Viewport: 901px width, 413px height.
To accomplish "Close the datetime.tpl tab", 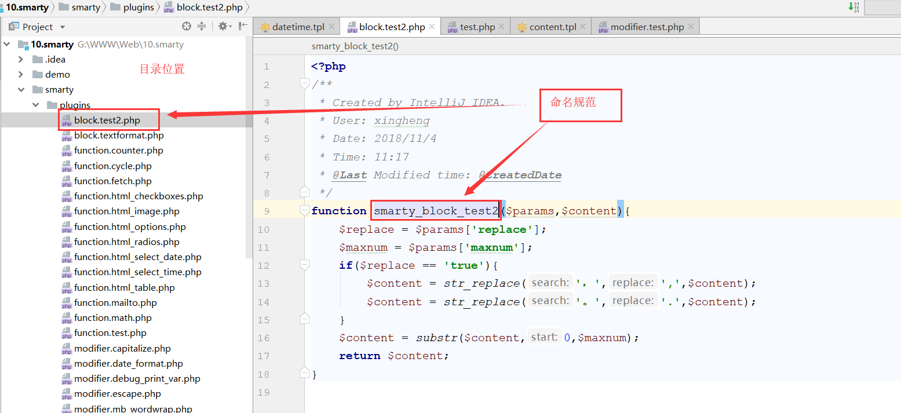I will (x=332, y=27).
